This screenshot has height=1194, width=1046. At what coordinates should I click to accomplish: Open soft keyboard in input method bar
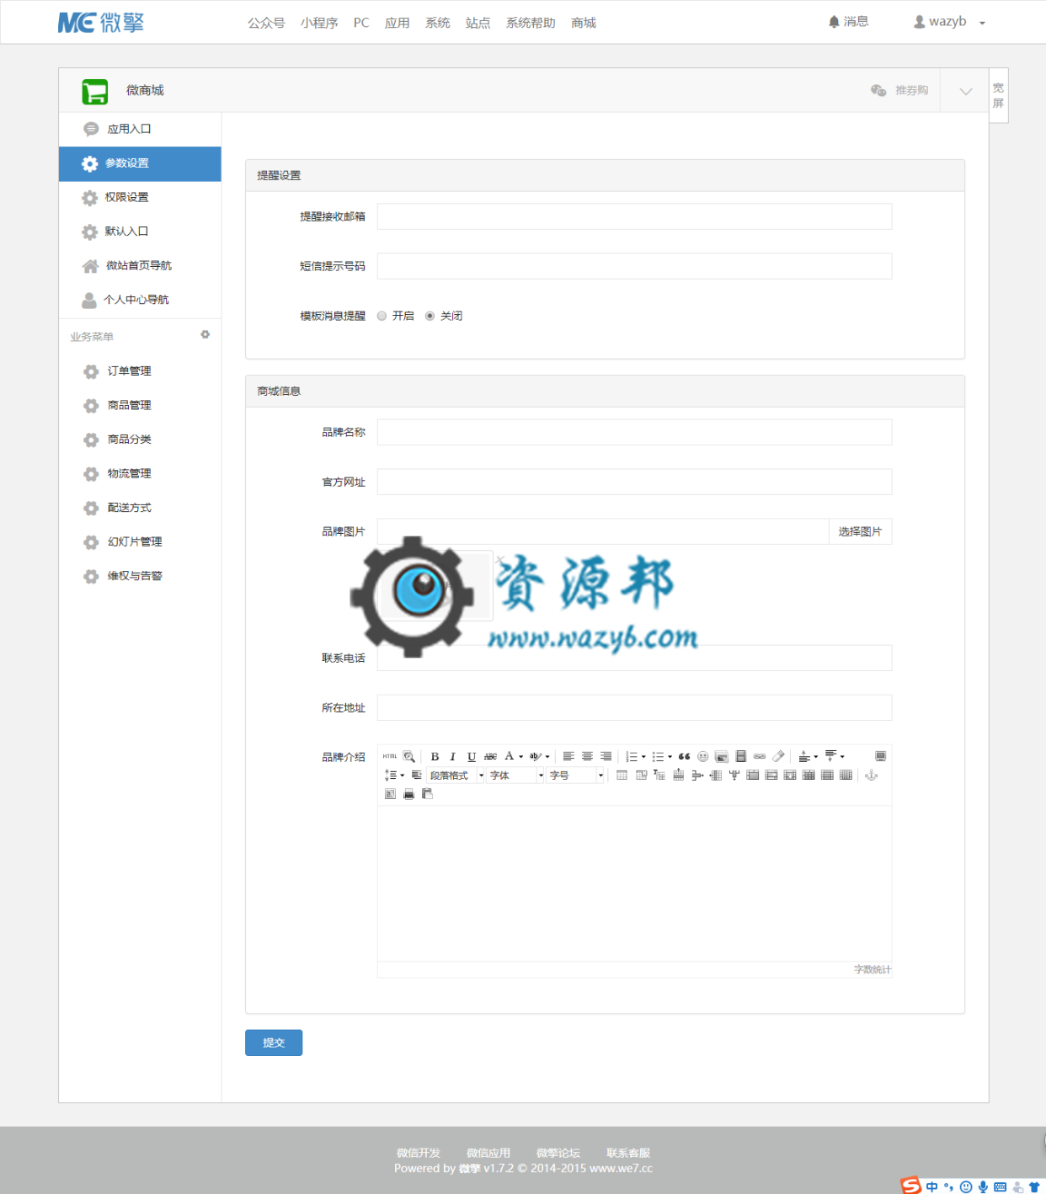(x=1000, y=1186)
